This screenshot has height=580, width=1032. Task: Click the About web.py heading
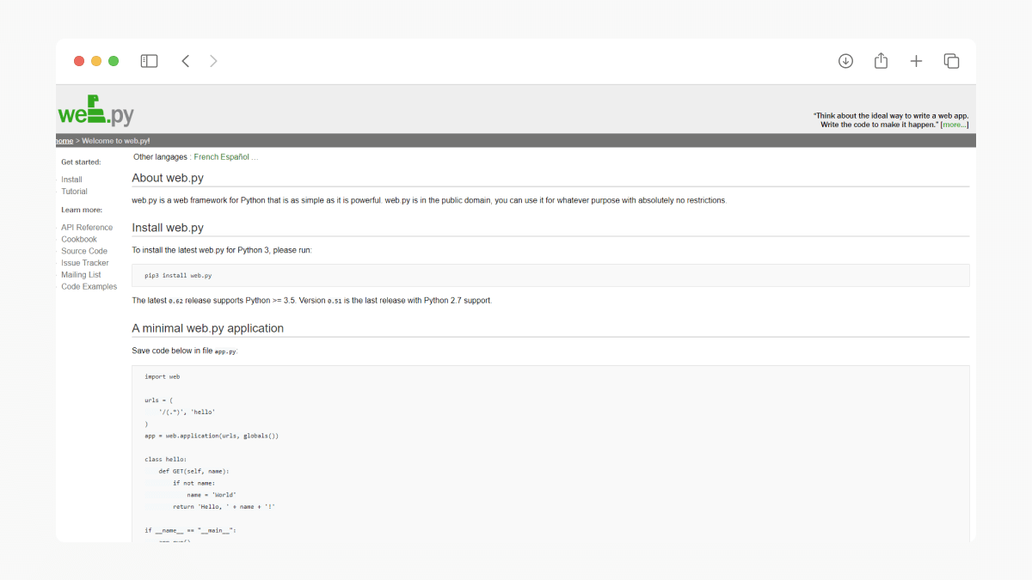(x=168, y=178)
